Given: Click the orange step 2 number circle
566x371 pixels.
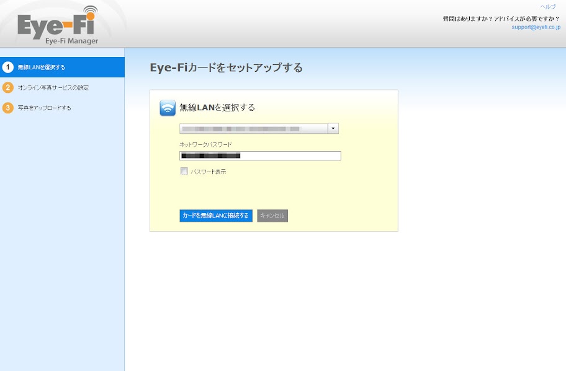Looking at the screenshot, I should pos(8,88).
